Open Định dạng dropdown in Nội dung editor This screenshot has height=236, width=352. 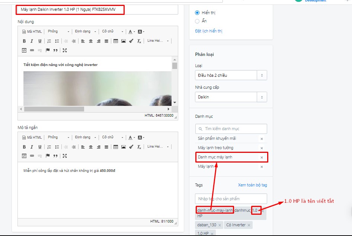[x=86, y=31]
